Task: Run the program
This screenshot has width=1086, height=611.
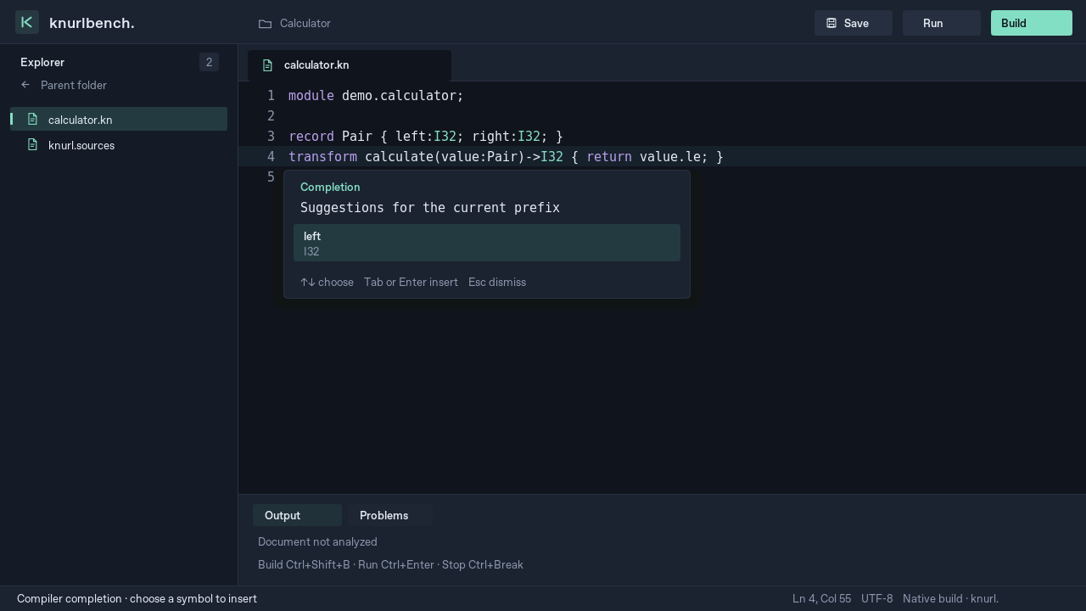Action: tap(941, 23)
